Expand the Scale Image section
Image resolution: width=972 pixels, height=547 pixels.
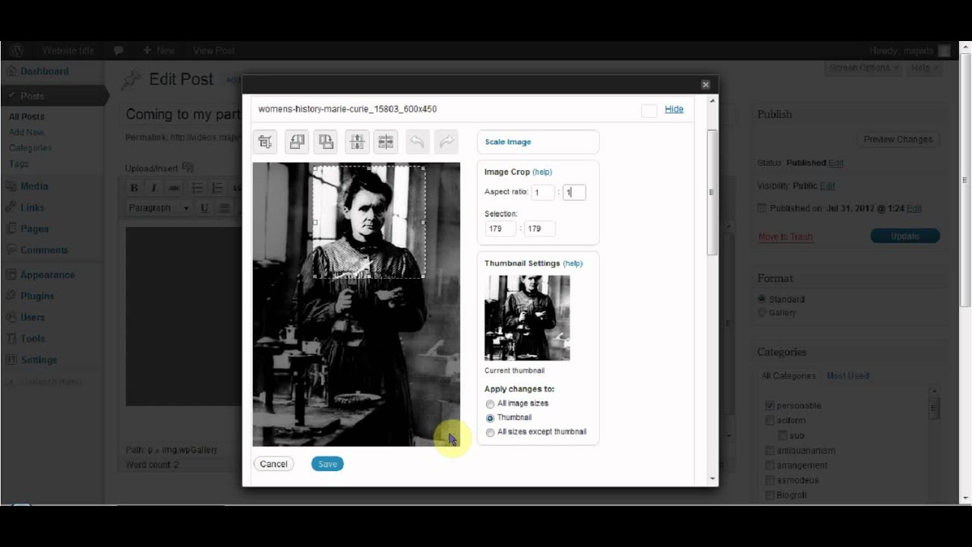pos(508,142)
